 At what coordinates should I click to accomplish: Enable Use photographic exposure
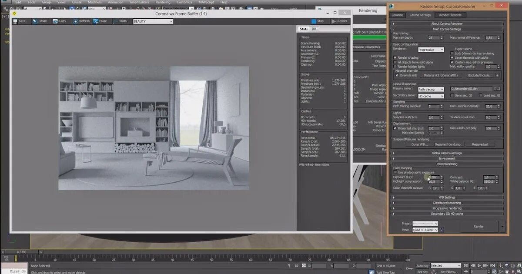395,173
